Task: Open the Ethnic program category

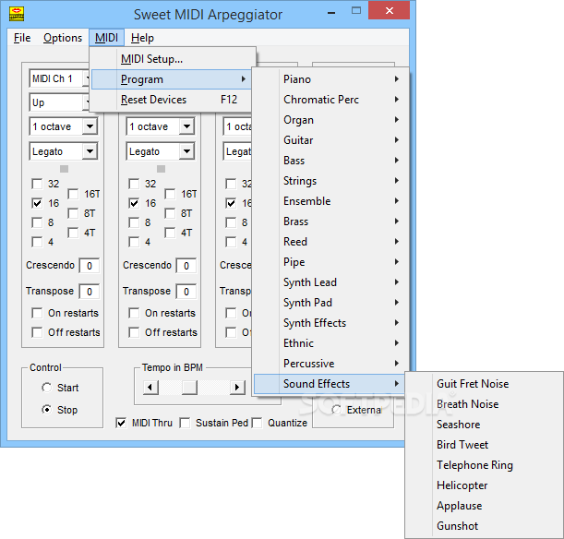Action: click(x=330, y=343)
